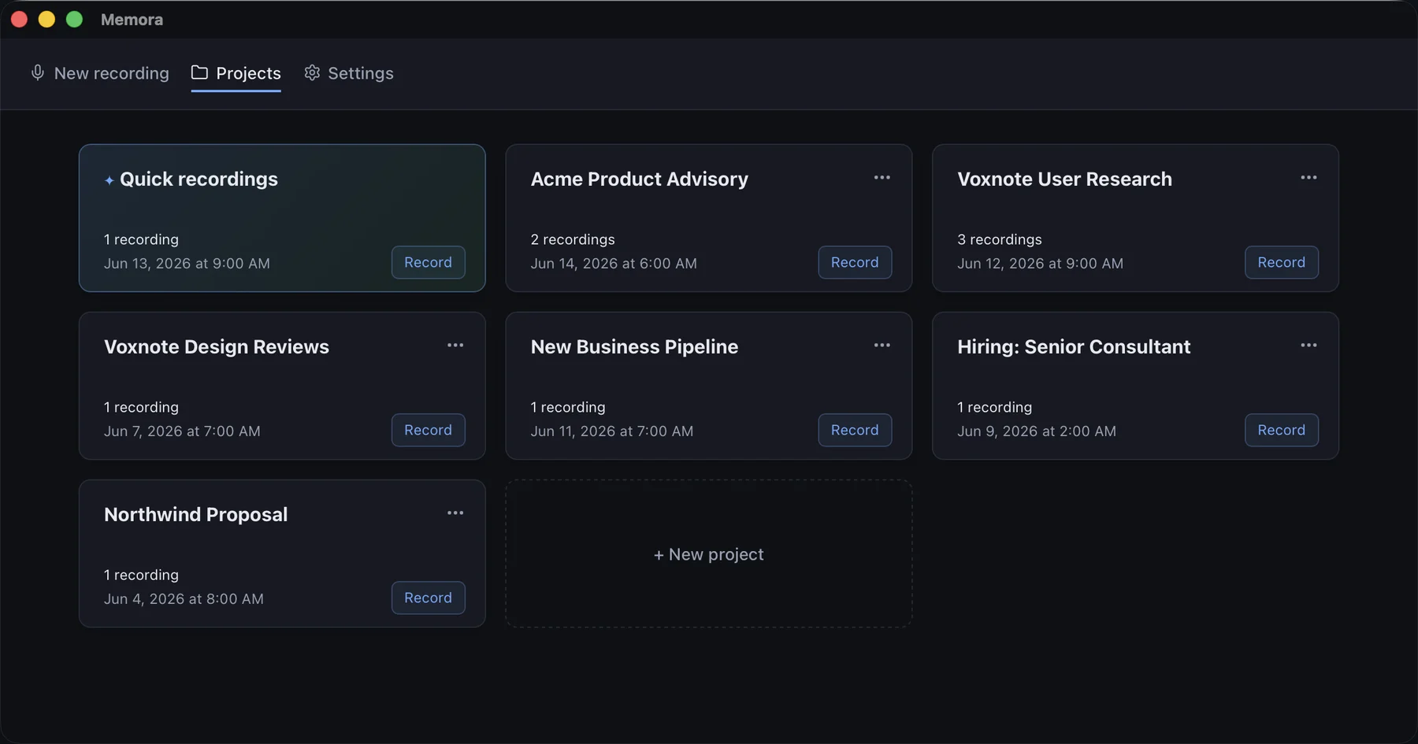Click the date Jun 12, 2026 at 9:00 AM
1418x744 pixels.
pyautogui.click(x=1041, y=264)
